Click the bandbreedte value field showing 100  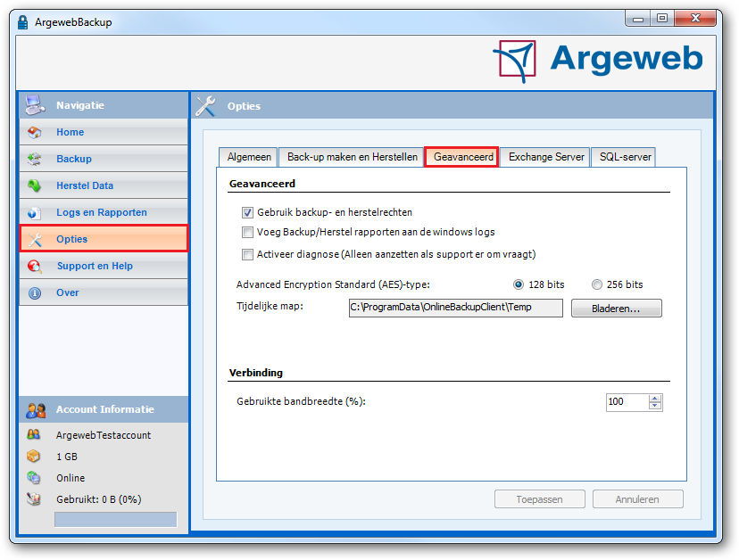coord(627,402)
